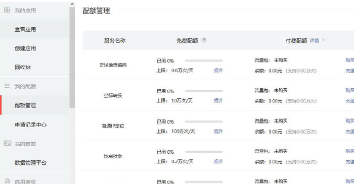
Task: Click 购买 link in 普通IP定位 row
Action: (x=350, y=121)
